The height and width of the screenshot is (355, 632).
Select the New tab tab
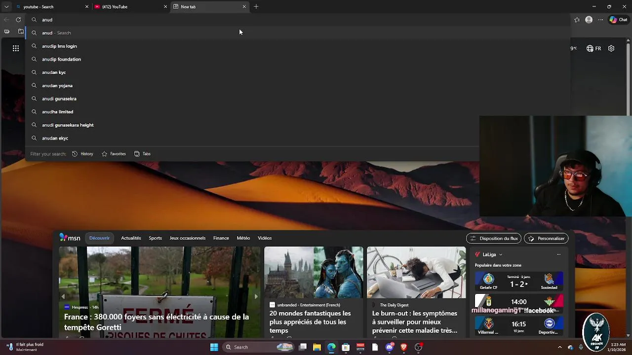pyautogui.click(x=210, y=7)
